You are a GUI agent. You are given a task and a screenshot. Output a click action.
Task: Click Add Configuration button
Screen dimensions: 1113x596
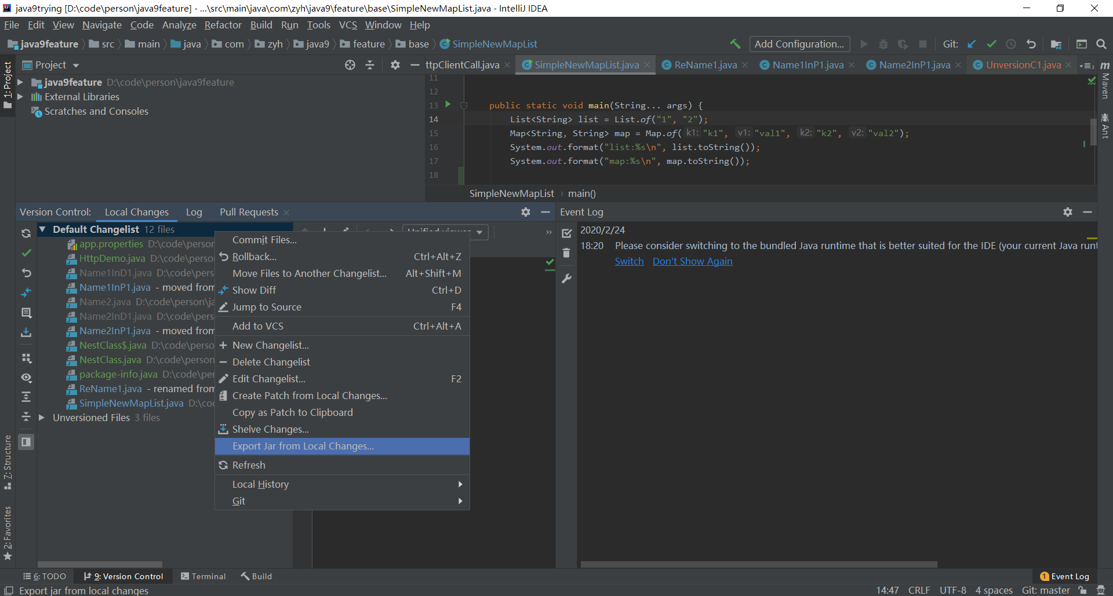(x=799, y=44)
